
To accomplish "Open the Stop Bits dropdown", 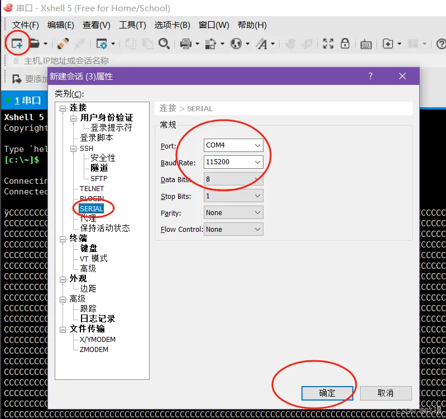I will (x=233, y=196).
